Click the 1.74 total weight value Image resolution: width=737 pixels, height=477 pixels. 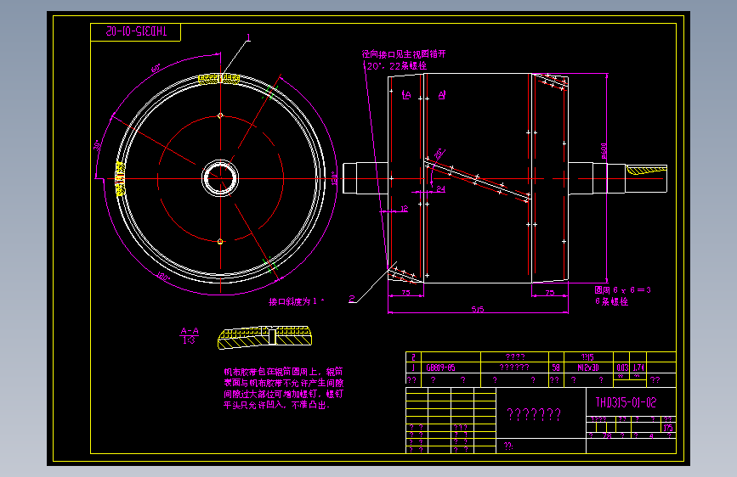tap(638, 368)
